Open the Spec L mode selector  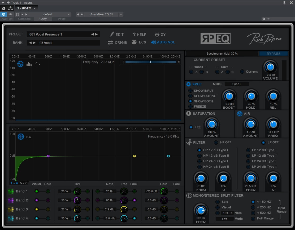237,84
